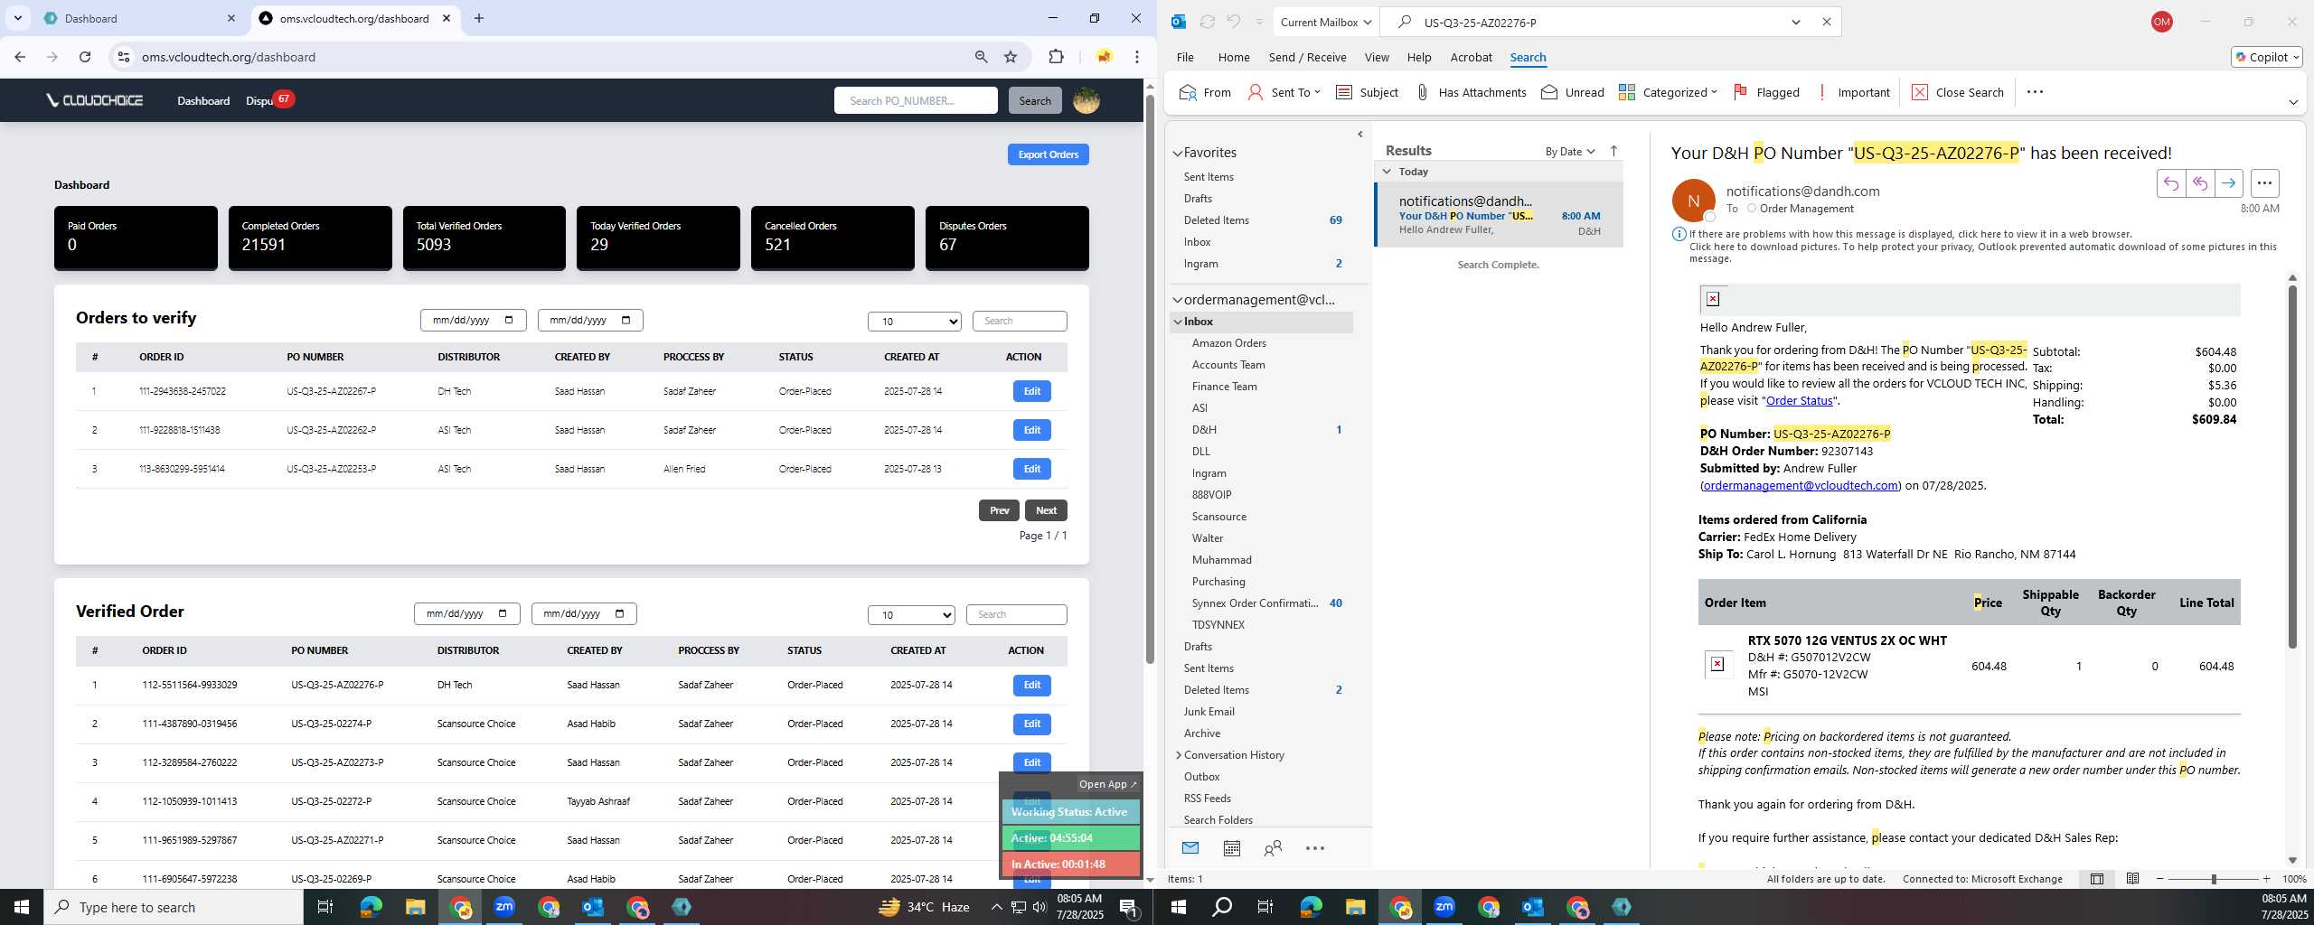The image size is (2314, 925).
Task: Click Chrome reload page icon
Action: point(85,57)
